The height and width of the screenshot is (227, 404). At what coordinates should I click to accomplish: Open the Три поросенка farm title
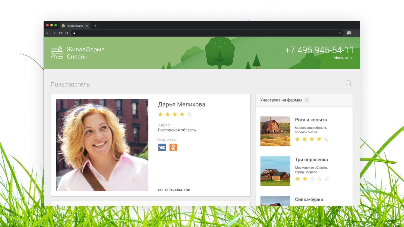tap(311, 160)
